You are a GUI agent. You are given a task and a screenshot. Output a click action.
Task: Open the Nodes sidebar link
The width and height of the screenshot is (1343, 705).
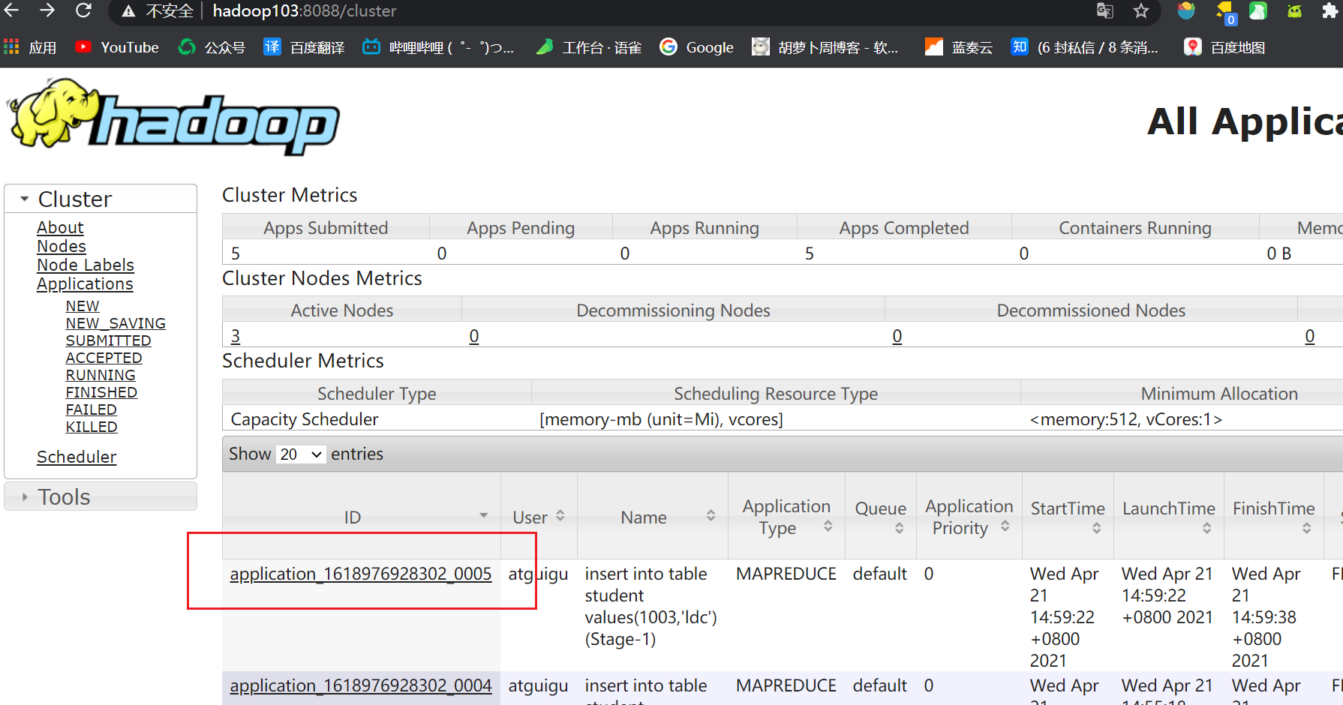click(x=62, y=246)
